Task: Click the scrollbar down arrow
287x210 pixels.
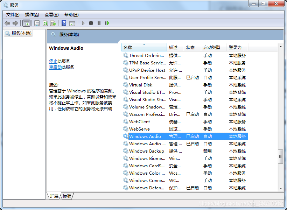Action: (x=281, y=188)
